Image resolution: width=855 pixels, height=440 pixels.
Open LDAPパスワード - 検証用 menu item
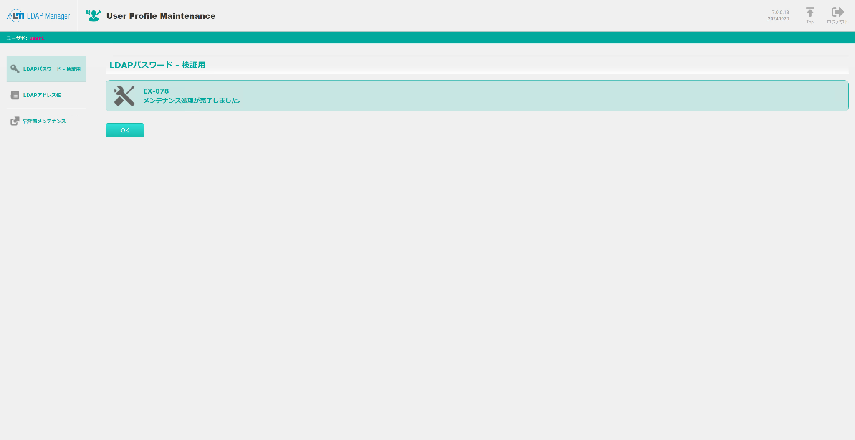(x=46, y=69)
